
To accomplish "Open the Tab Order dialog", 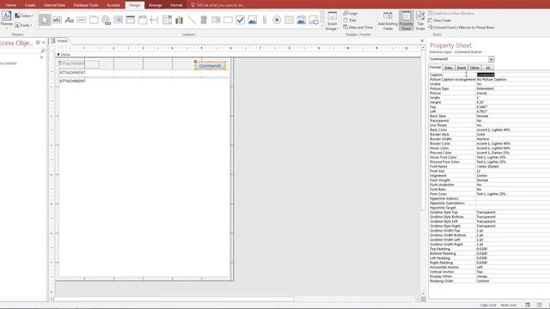I will click(x=420, y=21).
